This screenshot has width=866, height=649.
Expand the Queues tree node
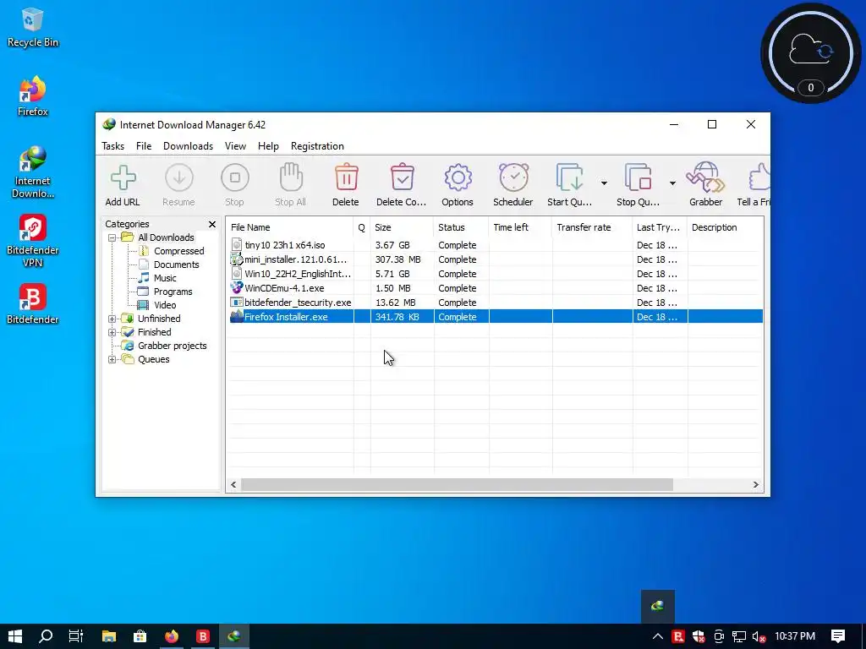click(x=112, y=359)
